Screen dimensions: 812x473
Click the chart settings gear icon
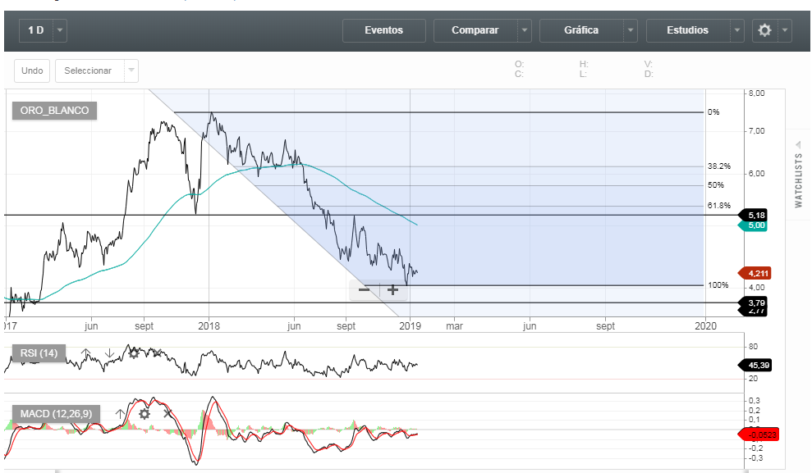tap(764, 30)
